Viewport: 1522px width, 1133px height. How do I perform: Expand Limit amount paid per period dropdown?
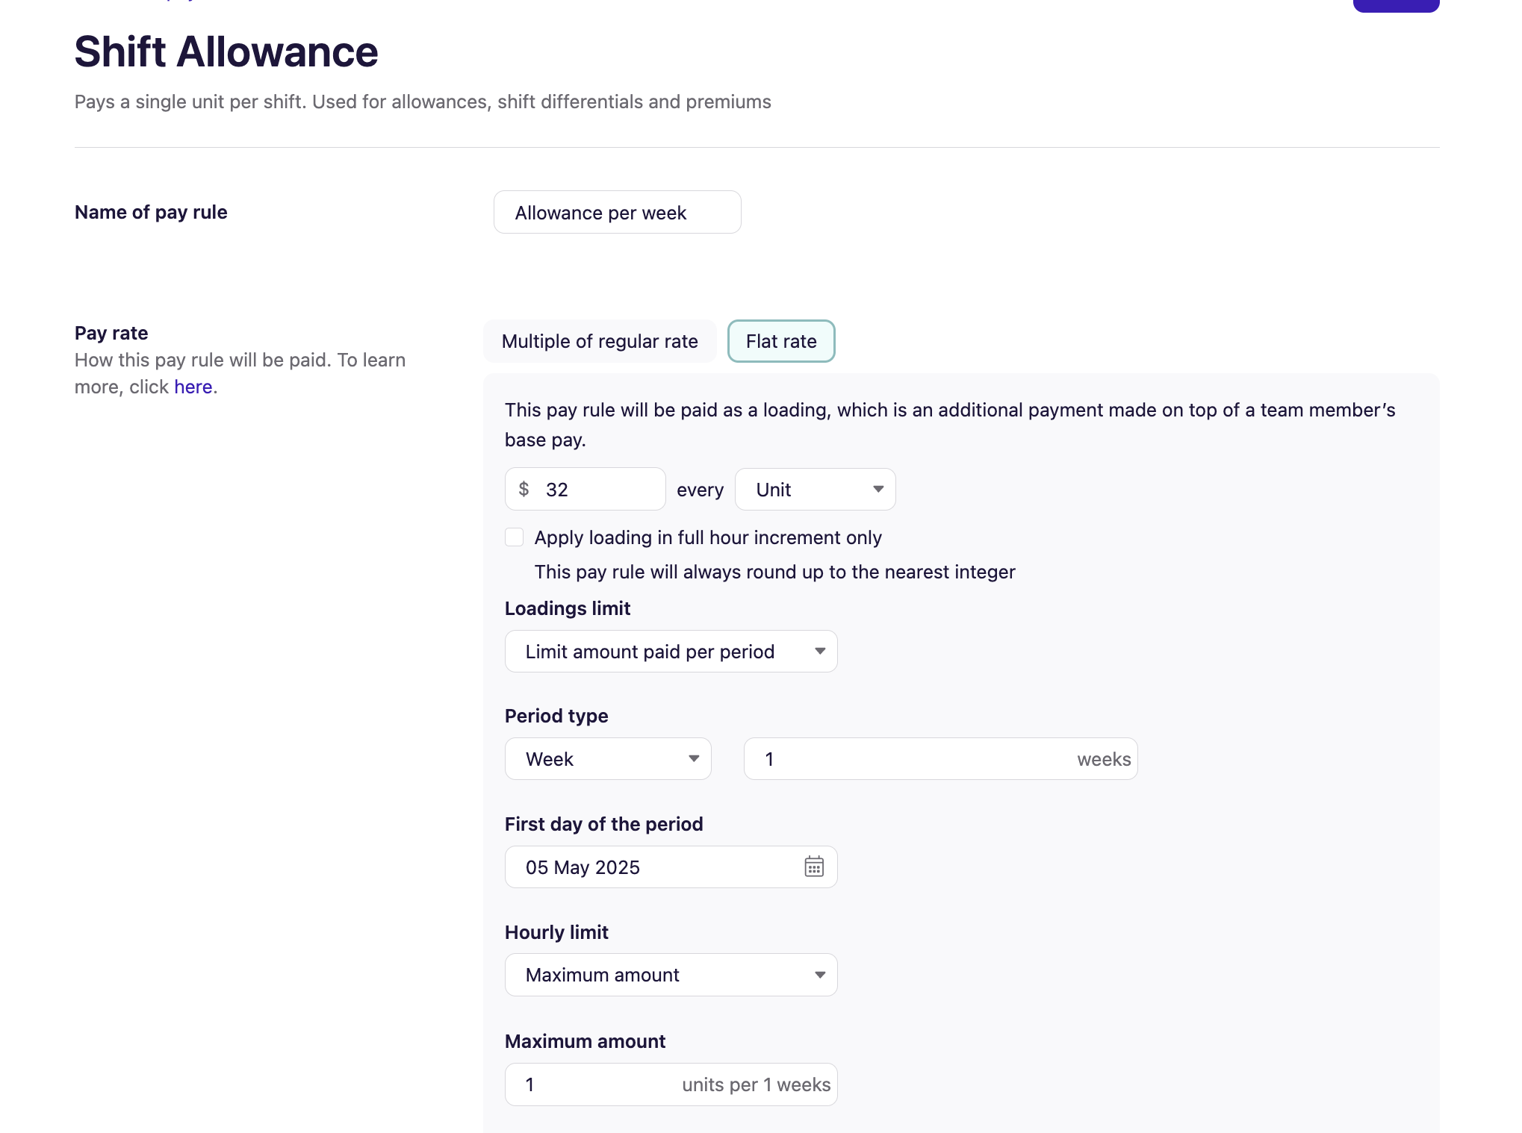point(670,652)
